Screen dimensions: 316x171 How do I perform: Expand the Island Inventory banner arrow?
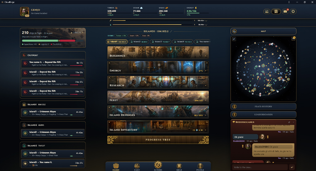pos(206,130)
